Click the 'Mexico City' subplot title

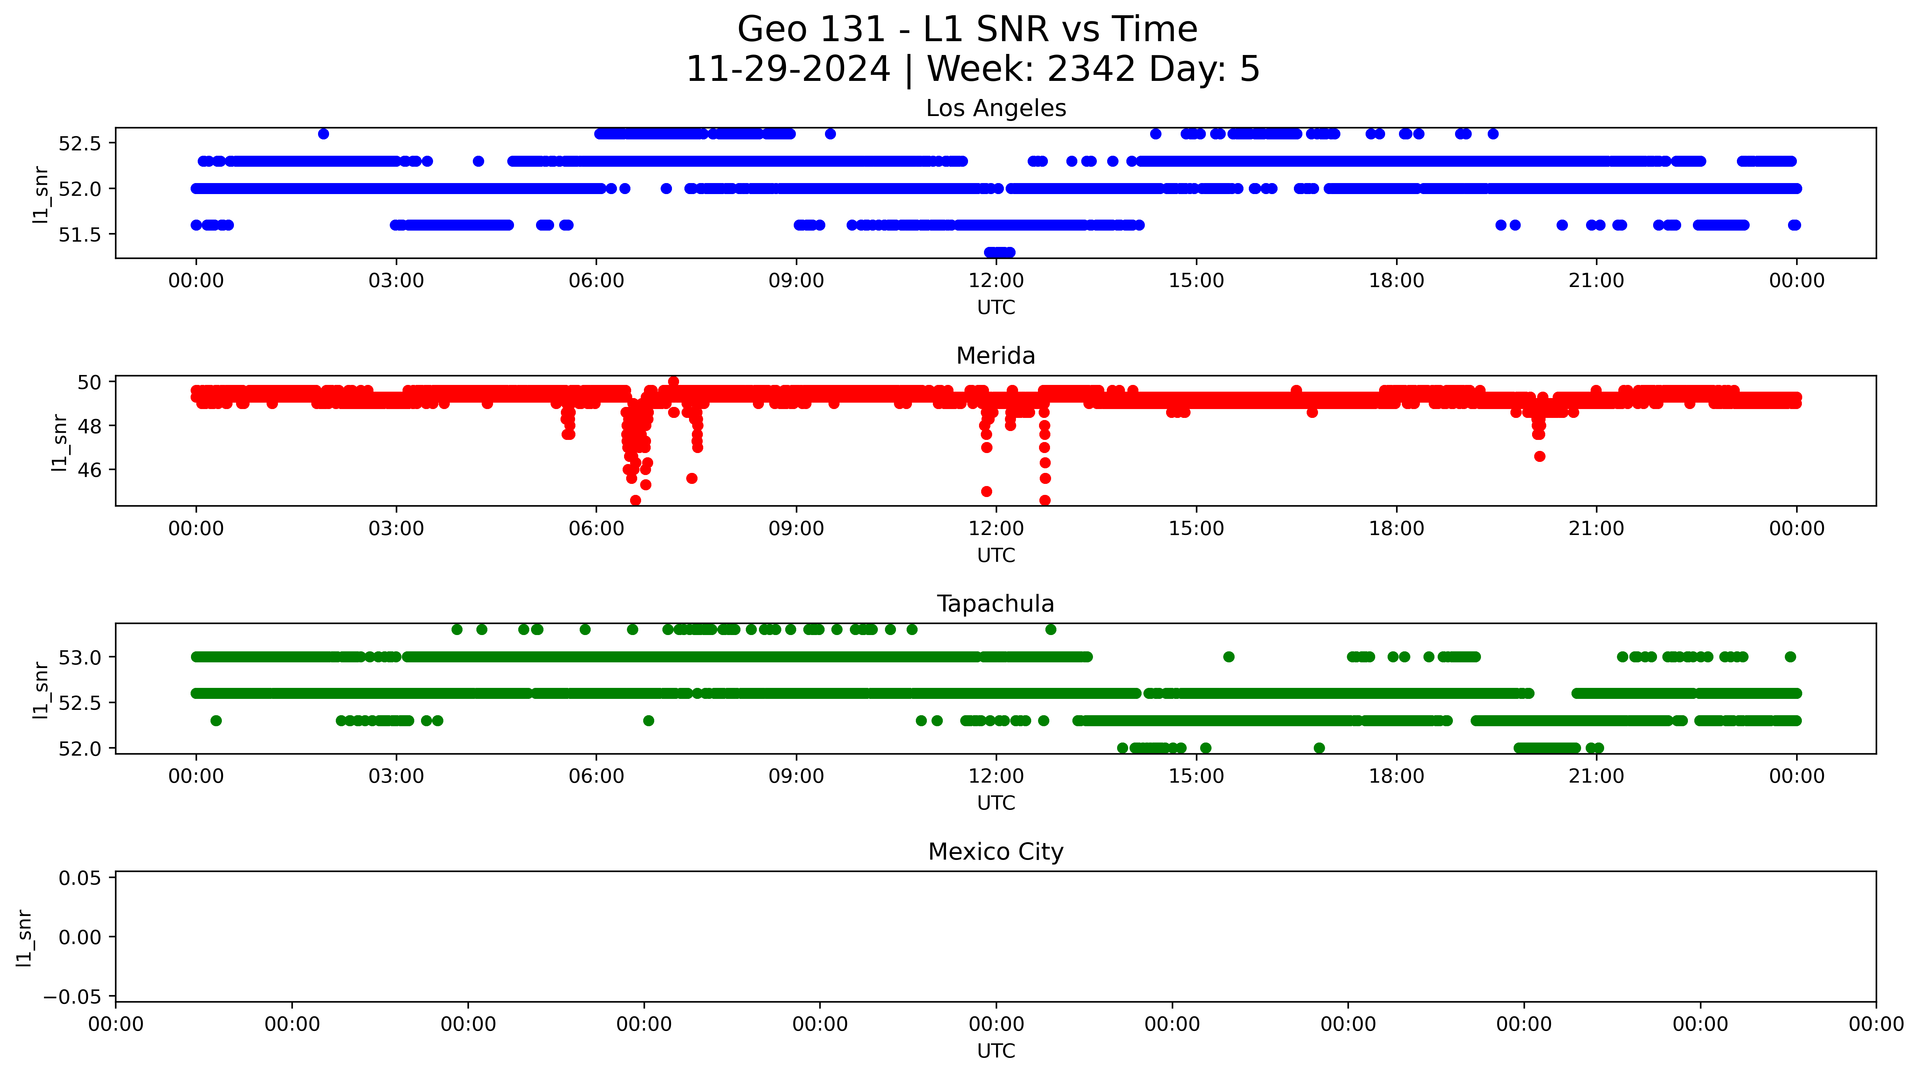point(995,852)
